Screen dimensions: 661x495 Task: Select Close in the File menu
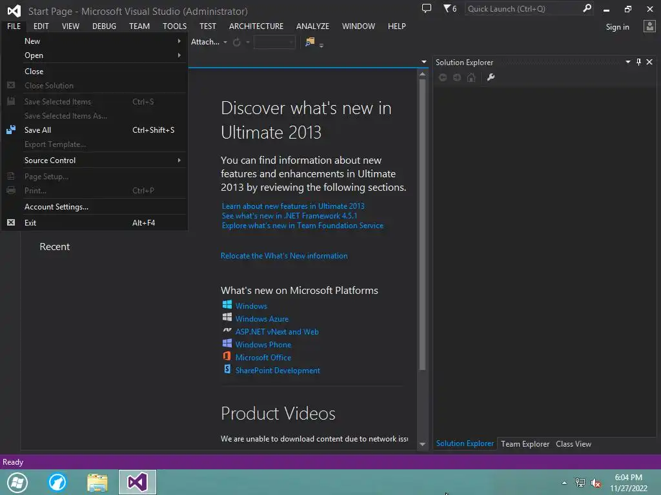94,71
